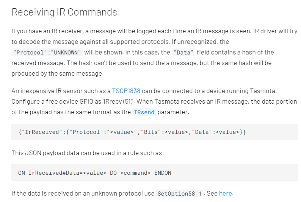
Task: Click the text 'produced by the same message'
Action: (57, 73)
